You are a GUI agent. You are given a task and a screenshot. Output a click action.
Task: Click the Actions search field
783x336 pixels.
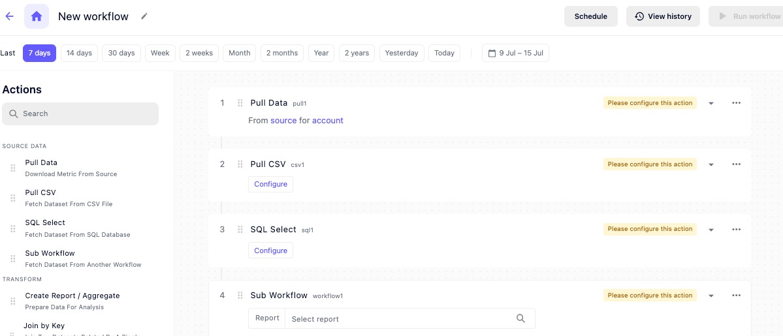coord(80,114)
